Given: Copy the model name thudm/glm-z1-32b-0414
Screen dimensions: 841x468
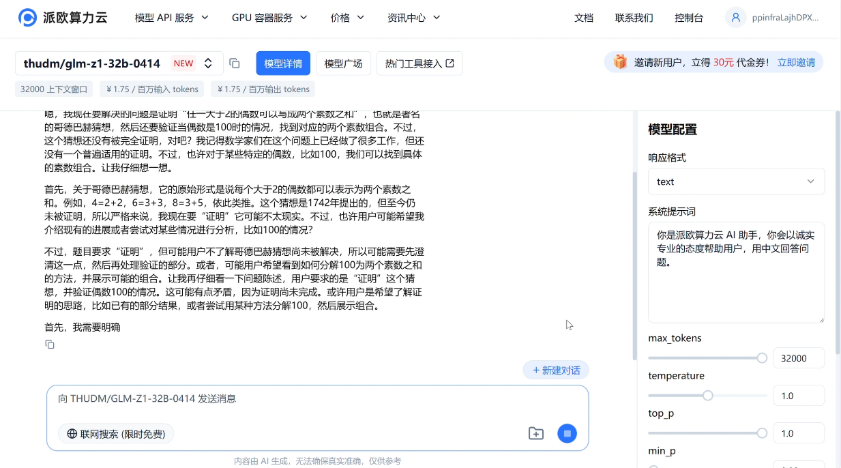Looking at the screenshot, I should tap(235, 63).
